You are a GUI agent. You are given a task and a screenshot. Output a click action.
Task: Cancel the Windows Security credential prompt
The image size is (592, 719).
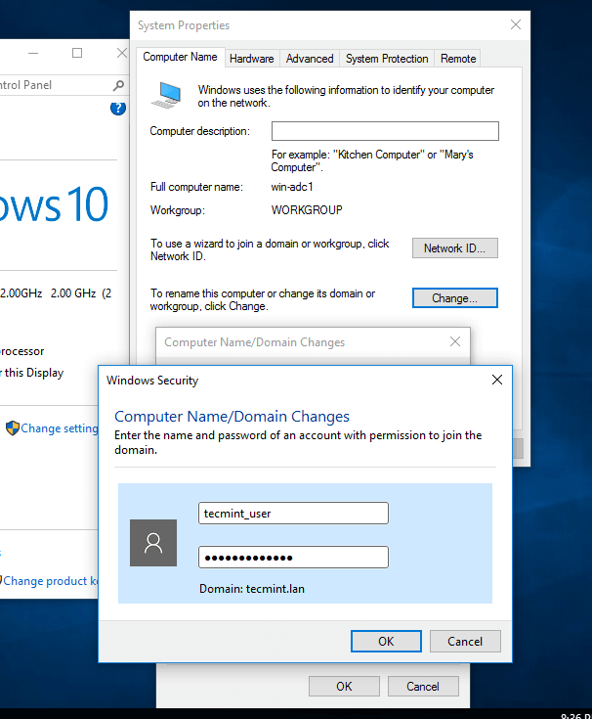pyautogui.click(x=465, y=641)
